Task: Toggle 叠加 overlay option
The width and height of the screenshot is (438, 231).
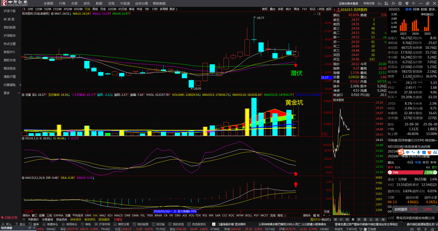Action: coord(272,9)
